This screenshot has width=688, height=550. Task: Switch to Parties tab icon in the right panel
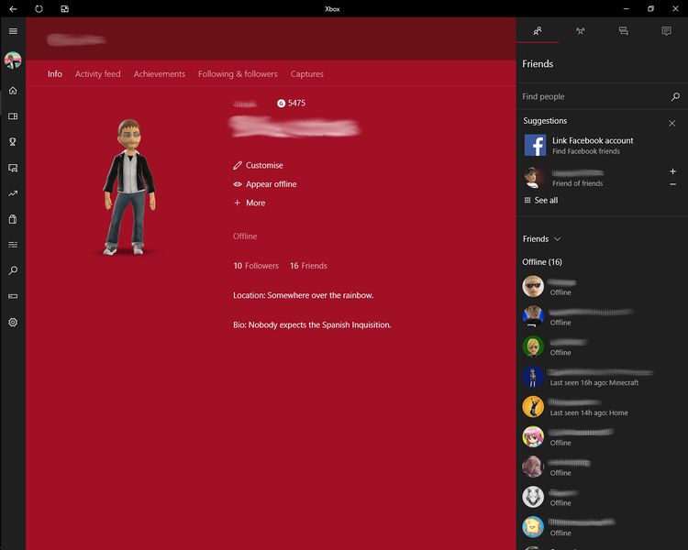coord(580,30)
